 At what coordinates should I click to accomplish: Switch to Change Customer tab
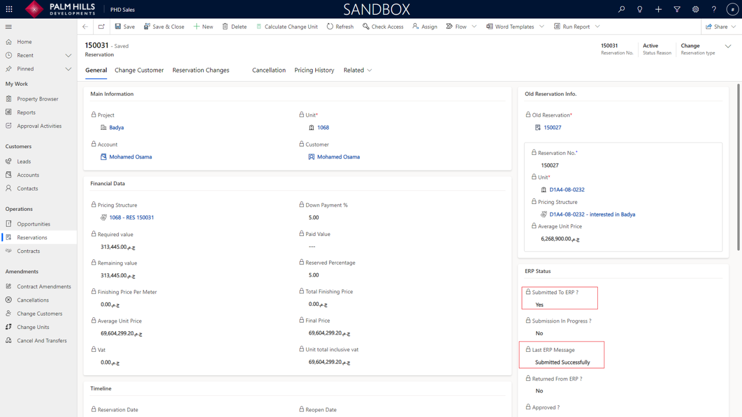[139, 70]
